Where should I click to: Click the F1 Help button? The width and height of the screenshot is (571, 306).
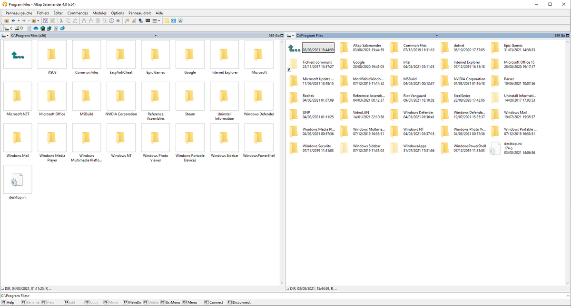8,302
